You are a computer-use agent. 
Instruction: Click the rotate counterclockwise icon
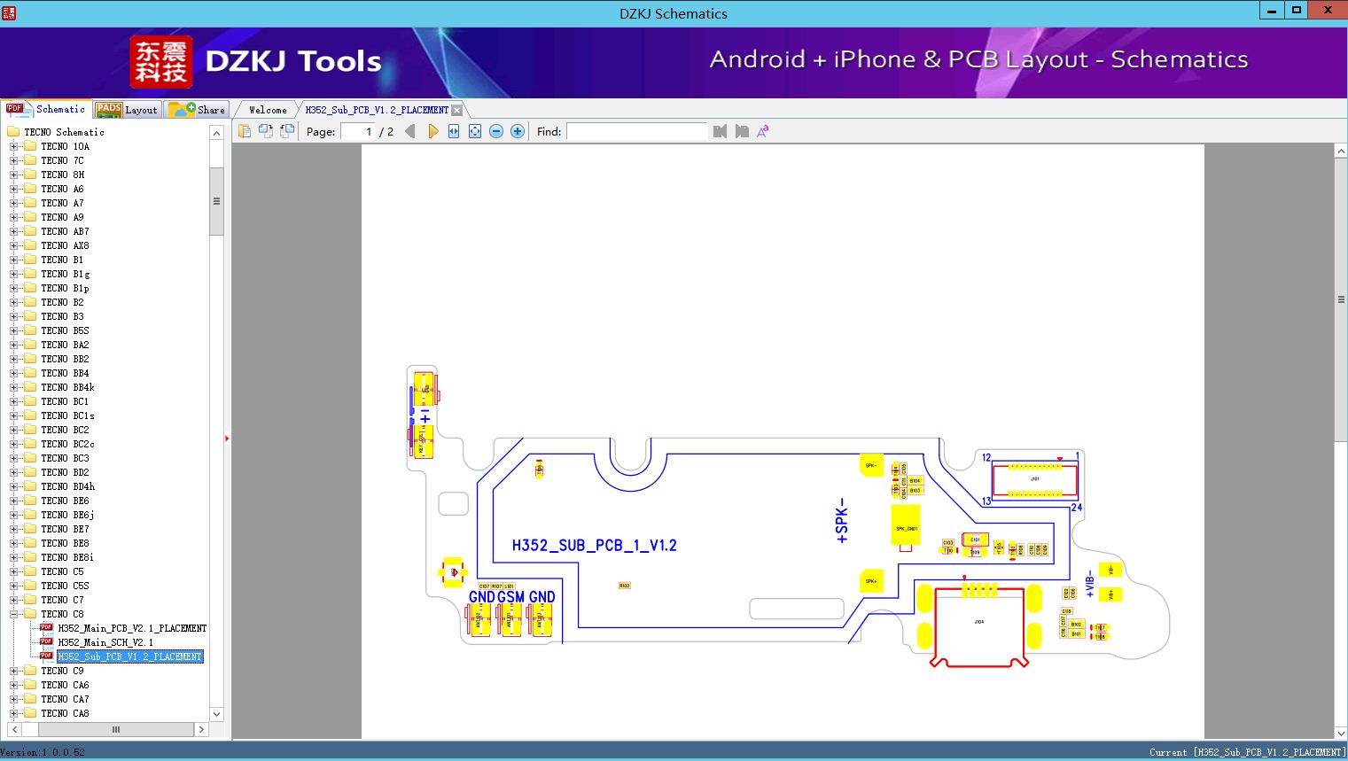pyautogui.click(x=265, y=131)
